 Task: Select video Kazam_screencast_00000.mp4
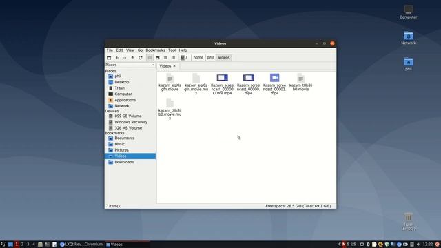click(x=248, y=84)
